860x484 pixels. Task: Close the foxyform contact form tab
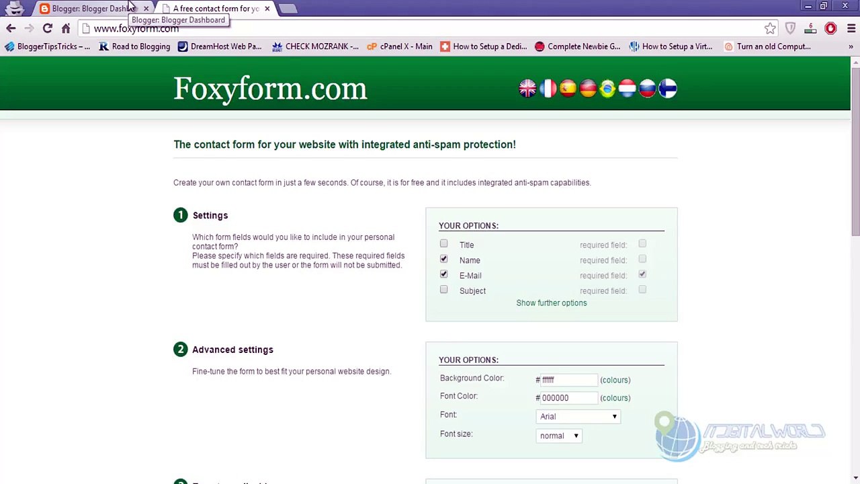(267, 9)
